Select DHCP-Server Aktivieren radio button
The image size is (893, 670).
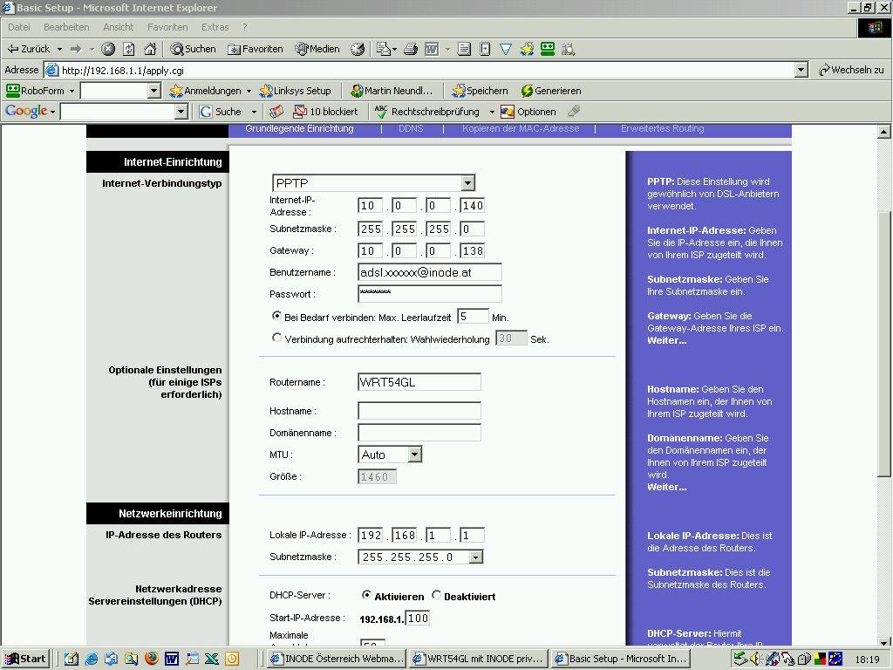tap(366, 595)
